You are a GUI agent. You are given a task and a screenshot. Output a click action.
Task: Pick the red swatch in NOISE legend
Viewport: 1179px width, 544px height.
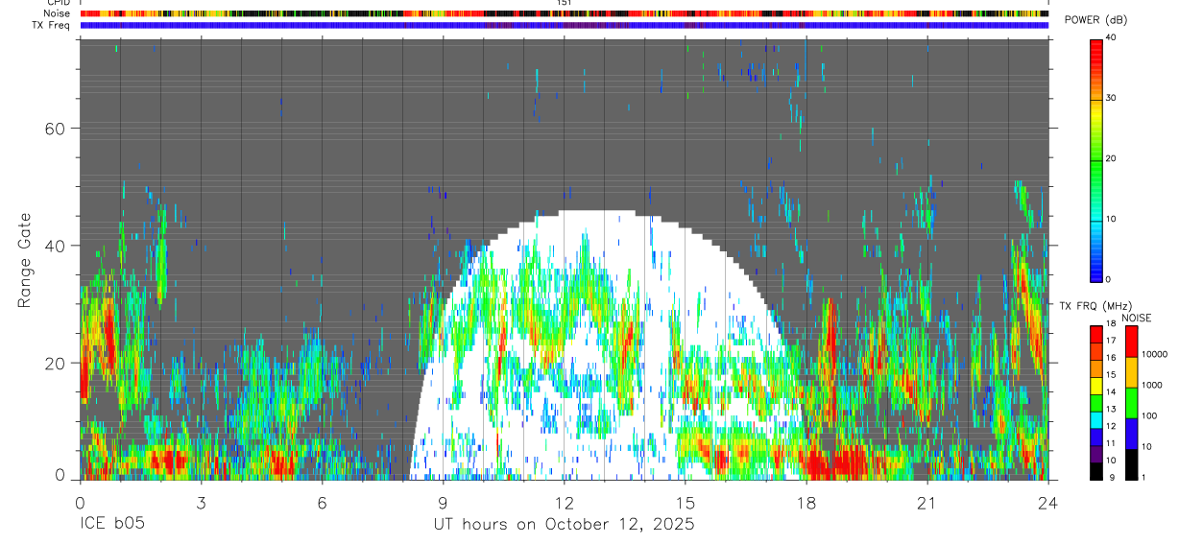coord(1130,342)
